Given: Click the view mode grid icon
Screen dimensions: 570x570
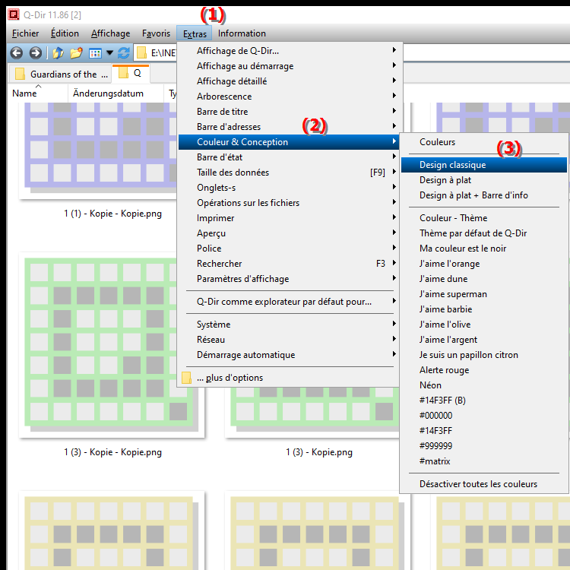Looking at the screenshot, I should 95,53.
